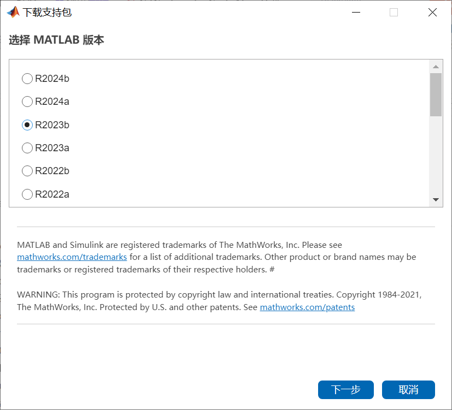Close the 下载支持包 dialog window

tap(432, 13)
